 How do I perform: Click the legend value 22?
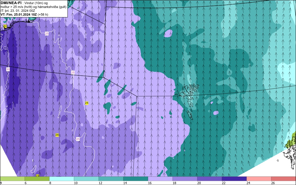click(x=224, y=183)
